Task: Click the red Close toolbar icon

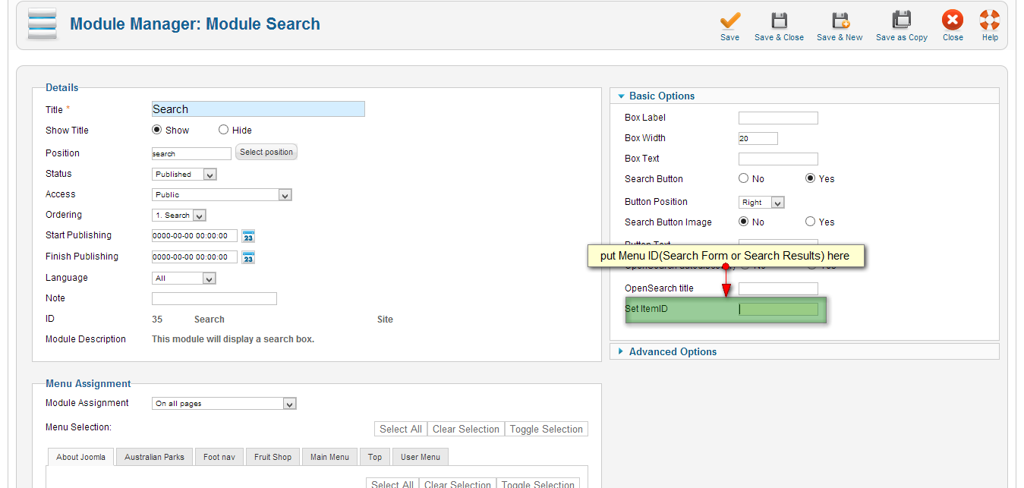Action: (952, 20)
